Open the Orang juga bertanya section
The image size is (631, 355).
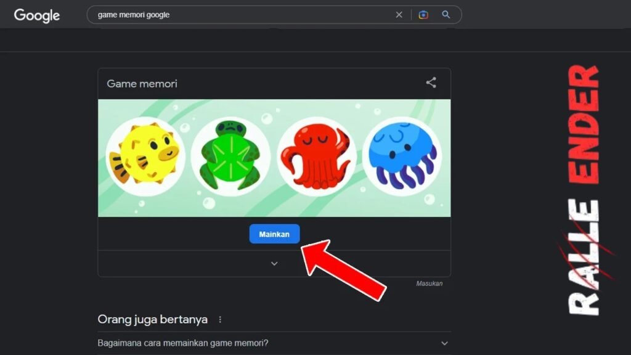(152, 319)
